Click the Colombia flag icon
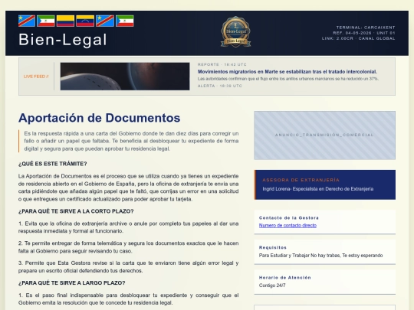This screenshot has height=310, width=414. point(65,21)
